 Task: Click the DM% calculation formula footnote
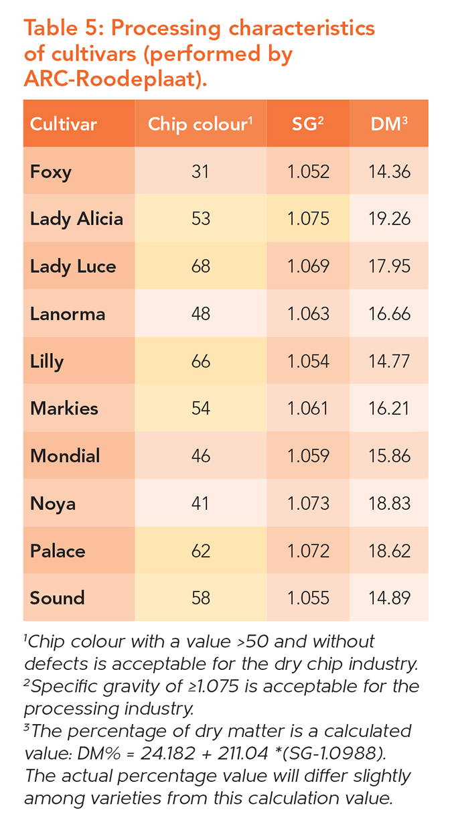point(218,752)
